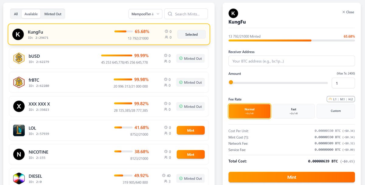This screenshot has height=185, width=365.
Task: Click the Amount slider handle
Action: coord(231,82)
